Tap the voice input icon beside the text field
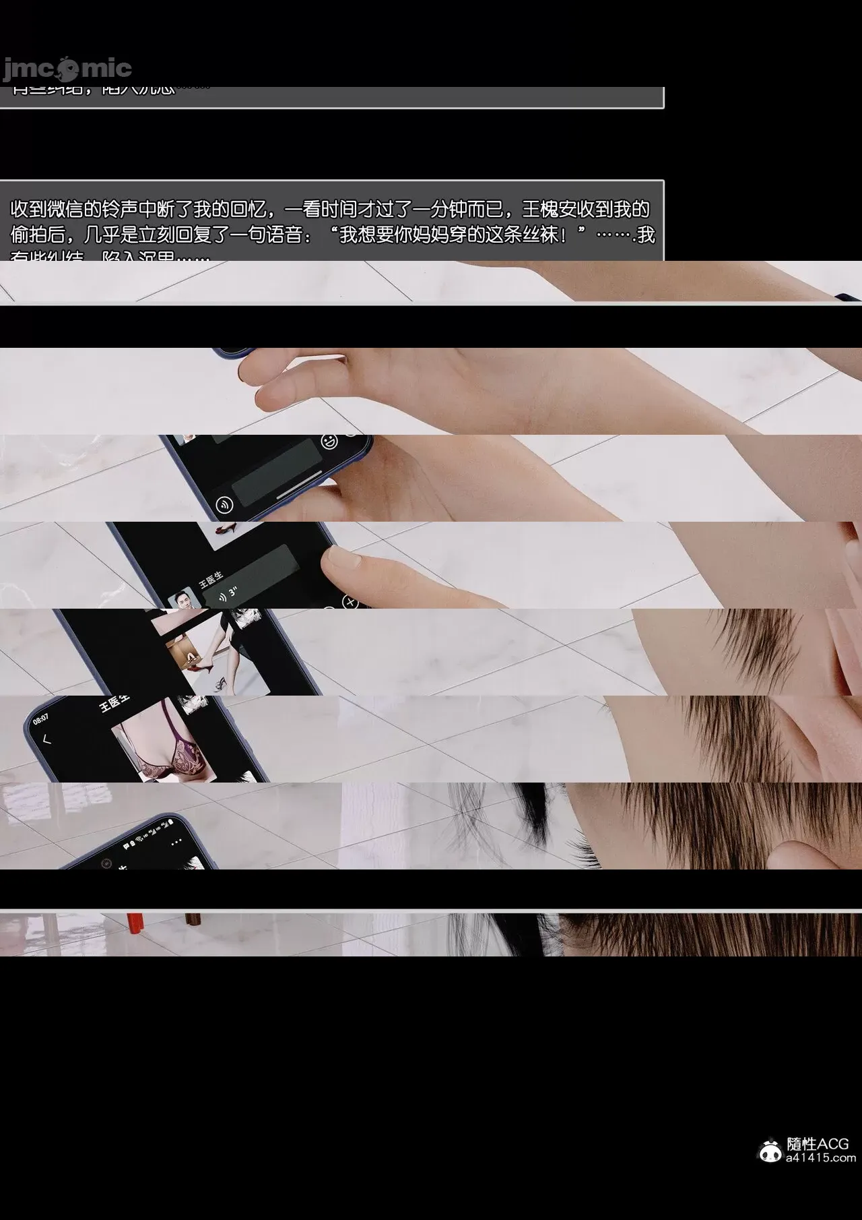This screenshot has height=1220, width=862. [224, 504]
